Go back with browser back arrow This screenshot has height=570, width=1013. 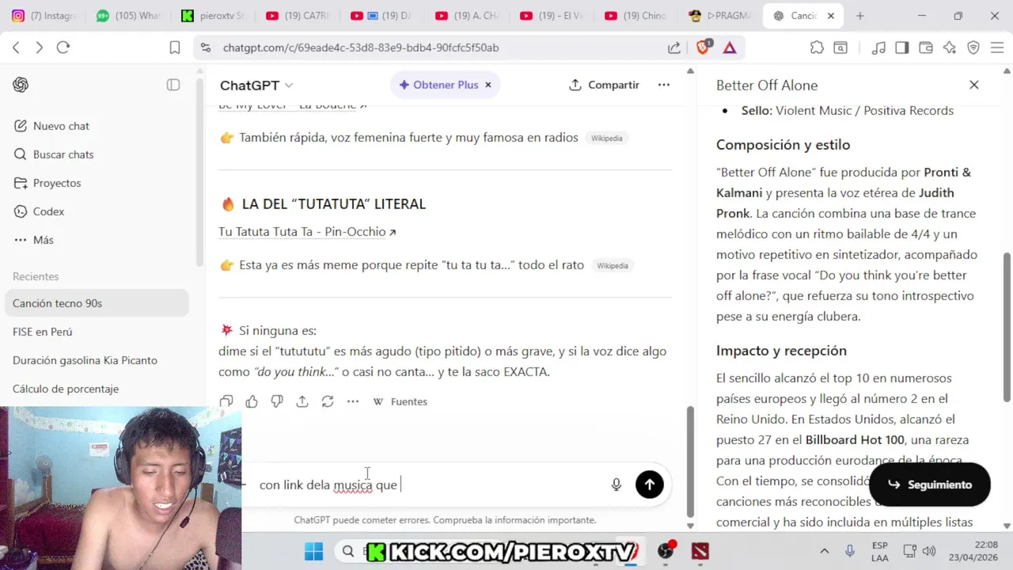coord(16,47)
